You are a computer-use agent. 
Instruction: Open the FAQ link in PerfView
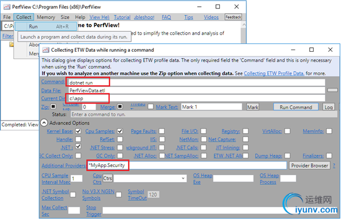tap(167, 17)
